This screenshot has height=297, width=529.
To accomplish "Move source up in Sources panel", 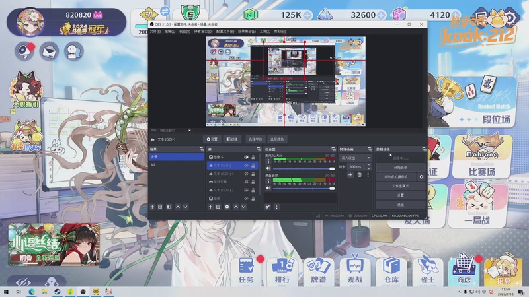I will click(x=236, y=207).
